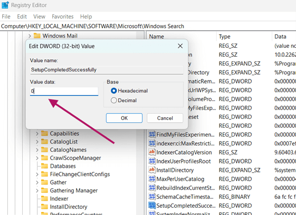Expand the Capabilities key
The height and width of the screenshot is (215, 296).
[37, 134]
